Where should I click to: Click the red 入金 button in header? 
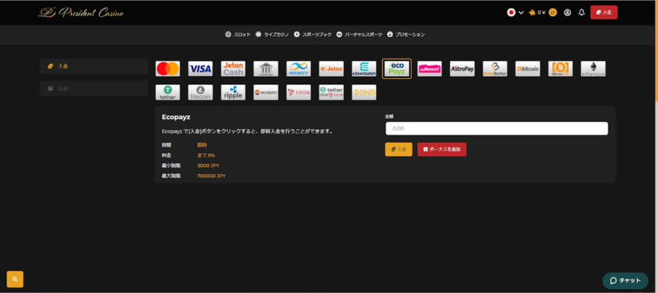(x=604, y=12)
